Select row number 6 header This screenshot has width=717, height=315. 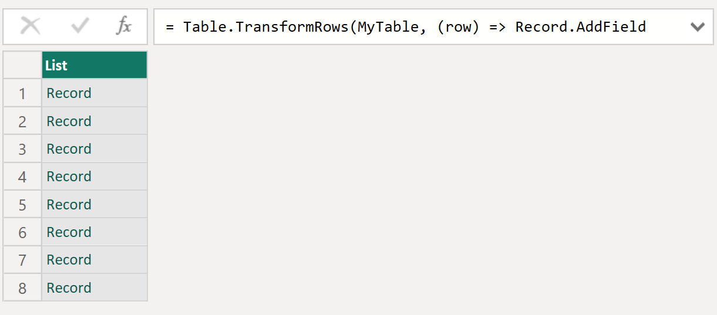click(x=22, y=232)
